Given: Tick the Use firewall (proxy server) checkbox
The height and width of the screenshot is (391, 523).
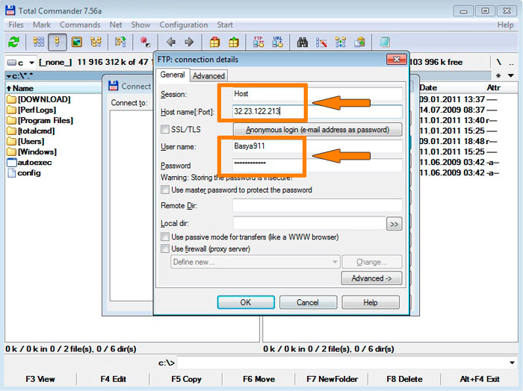Looking at the screenshot, I should [x=165, y=249].
